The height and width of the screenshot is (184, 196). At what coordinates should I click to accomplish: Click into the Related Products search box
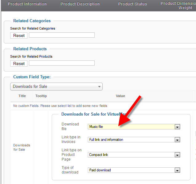coord(62,63)
